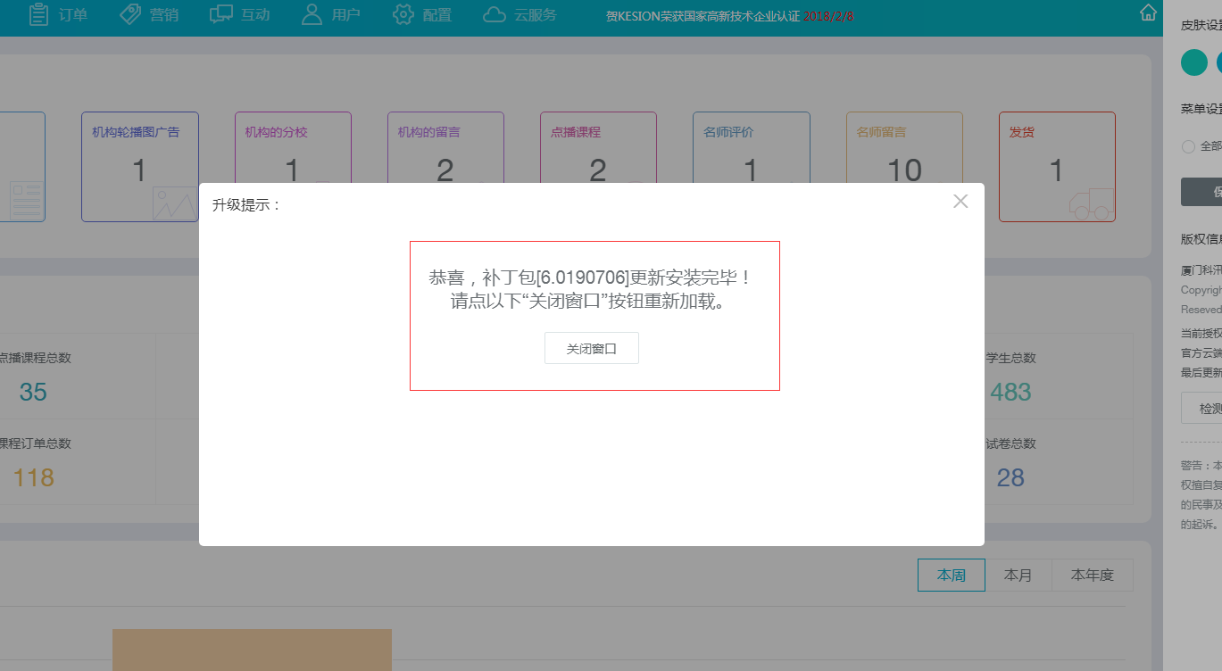Screen dimensions: 1222x671
Task: Click the 互动 chat bubbles icon
Action: [220, 14]
